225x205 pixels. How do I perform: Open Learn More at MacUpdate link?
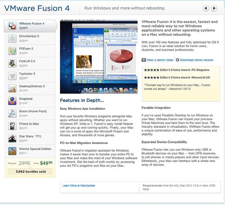click(78, 186)
